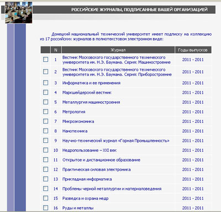Tick checkbox for Разведка и охрана недр
Screen dimensions: 221x212
coord(45,198)
